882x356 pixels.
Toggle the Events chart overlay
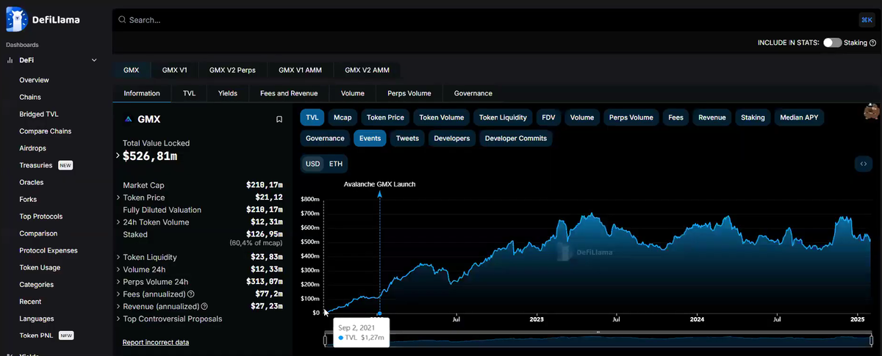coord(370,138)
